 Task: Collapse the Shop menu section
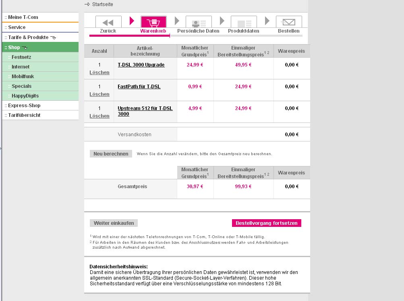click(40, 48)
